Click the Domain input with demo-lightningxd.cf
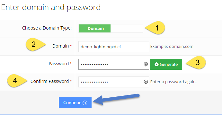 coord(113,47)
